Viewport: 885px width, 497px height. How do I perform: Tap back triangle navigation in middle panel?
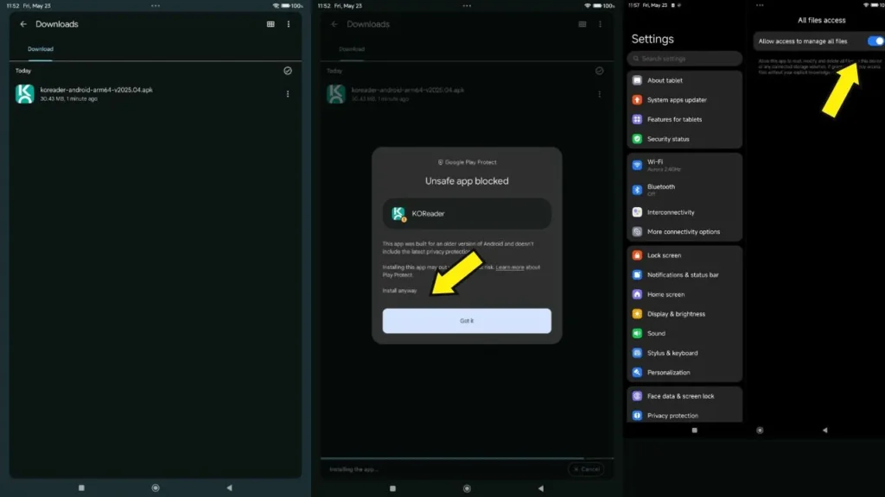tap(541, 488)
